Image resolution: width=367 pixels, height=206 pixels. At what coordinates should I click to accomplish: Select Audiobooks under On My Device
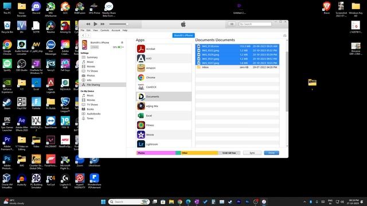coord(93,114)
